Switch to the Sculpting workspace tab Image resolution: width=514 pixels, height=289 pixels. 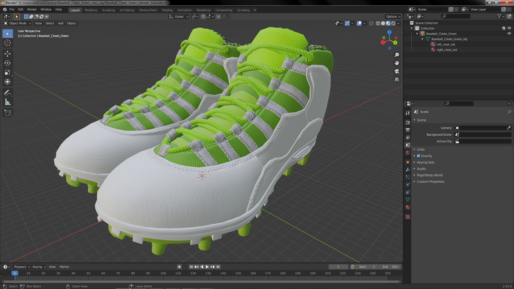pyautogui.click(x=108, y=10)
